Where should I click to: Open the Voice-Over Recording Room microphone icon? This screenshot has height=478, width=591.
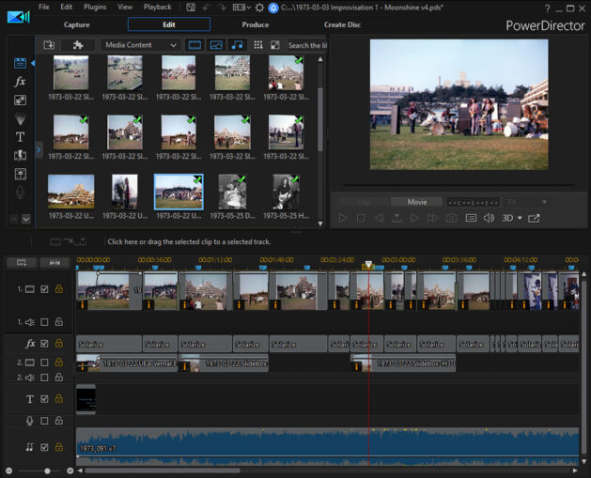(20, 193)
